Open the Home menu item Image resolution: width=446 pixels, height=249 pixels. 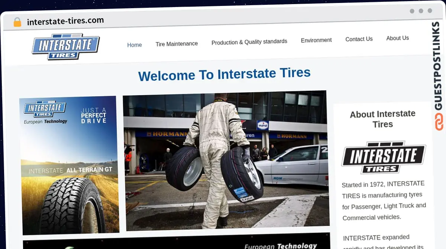tap(134, 45)
